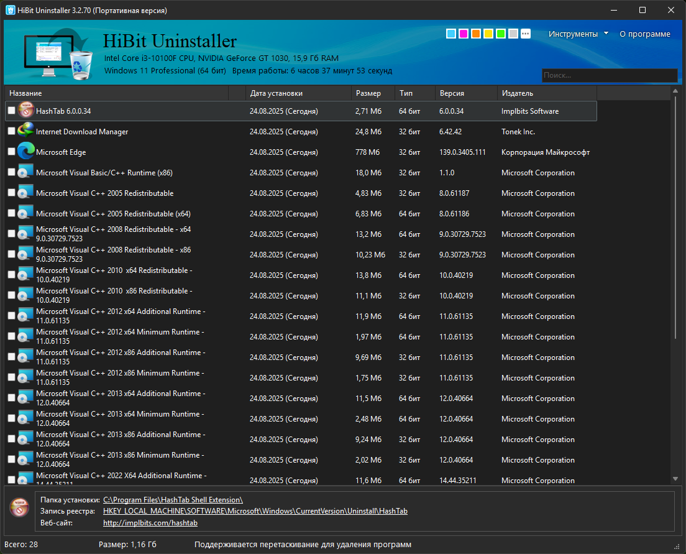The width and height of the screenshot is (686, 554).
Task: Mark the Visual Basic/C++ Runtime (x86) checkbox
Action: 11,172
